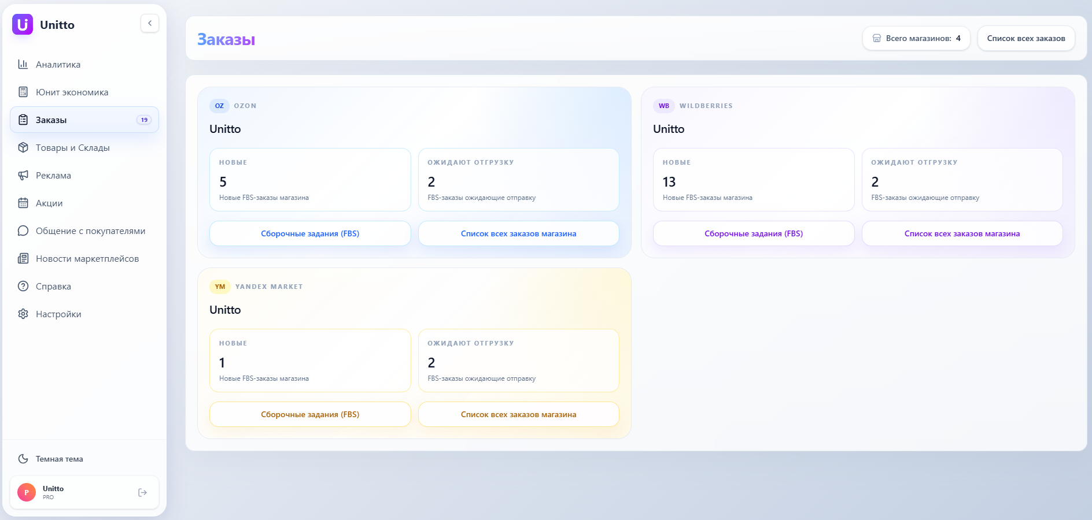Click the Wildberries store name Unitto
The image size is (1092, 520).
point(669,129)
